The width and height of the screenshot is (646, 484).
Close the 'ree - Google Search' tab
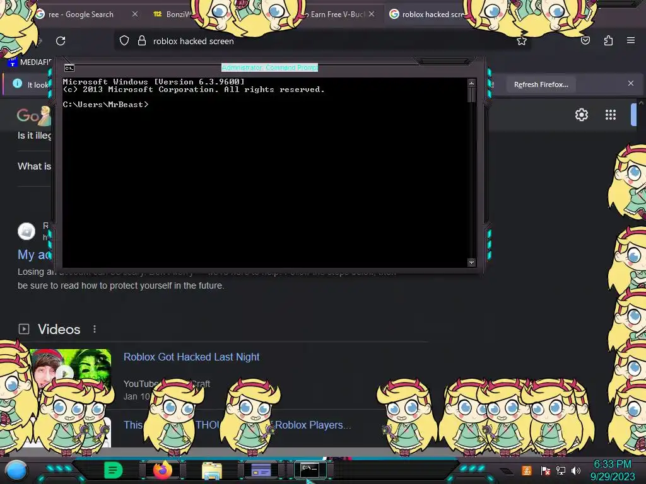[135, 14]
